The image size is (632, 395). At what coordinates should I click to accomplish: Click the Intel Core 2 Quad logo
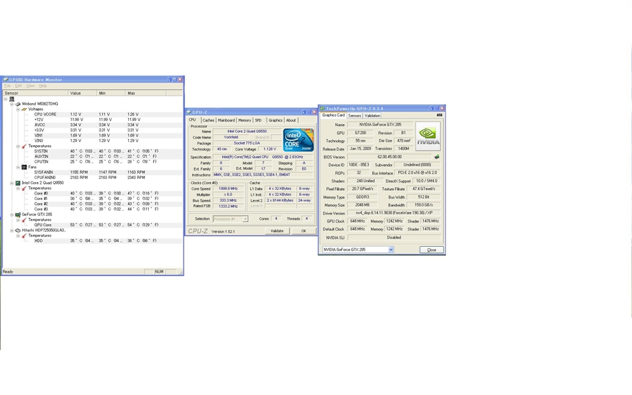298,140
